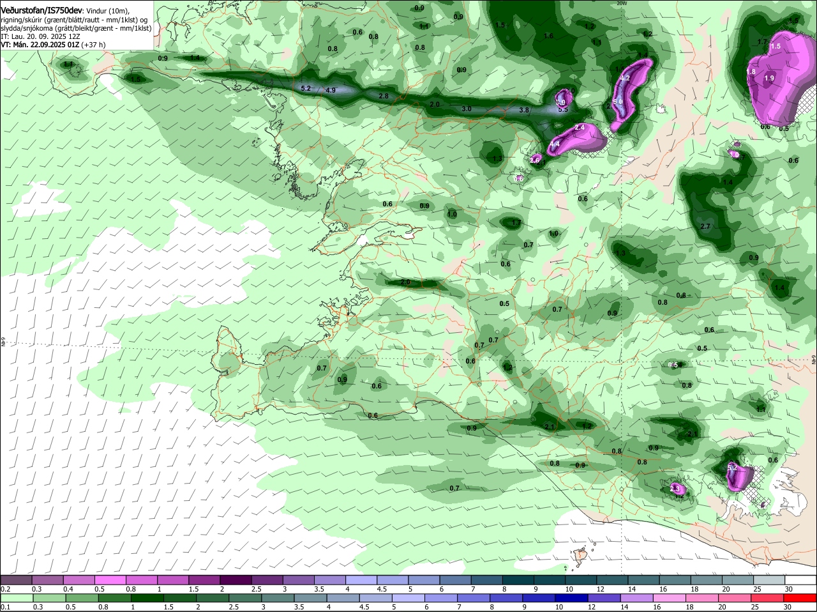Select the lilac 14 swatch in the rain legend
817x612 pixels.
[x=637, y=598]
